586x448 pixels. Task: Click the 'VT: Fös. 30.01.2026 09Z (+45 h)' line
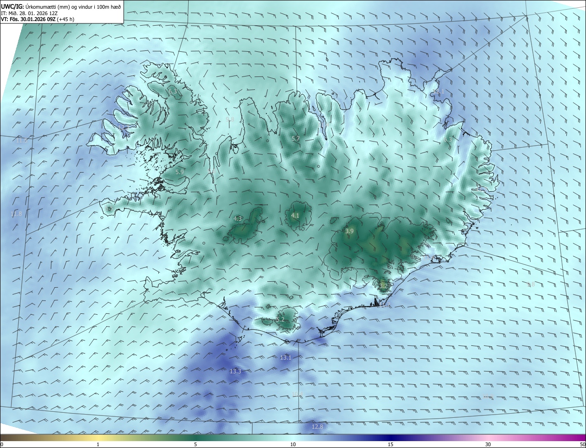38,19
